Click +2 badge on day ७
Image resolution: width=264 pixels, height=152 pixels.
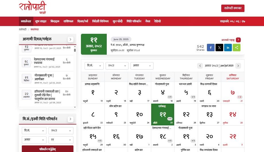(x=240, y=97)
